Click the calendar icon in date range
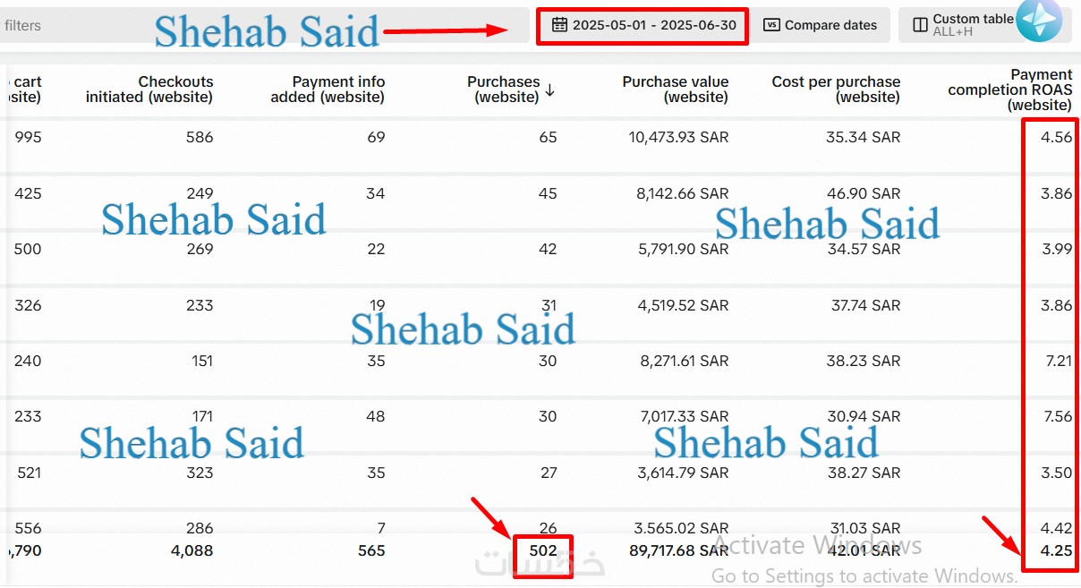Image resolution: width=1081 pixels, height=588 pixels. tap(559, 25)
